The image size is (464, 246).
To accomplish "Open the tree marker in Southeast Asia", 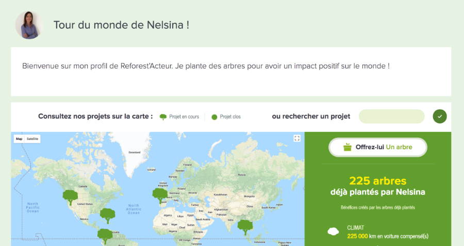I will pyautogui.click(x=244, y=226).
